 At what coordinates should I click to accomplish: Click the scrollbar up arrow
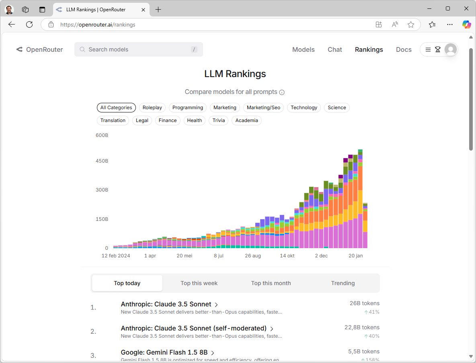coord(471,37)
